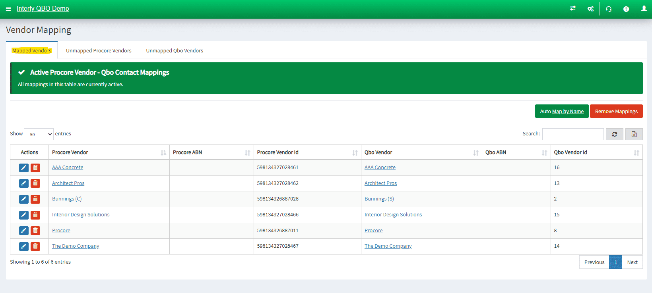Open Bunnings (S) Qbo vendor link
Screen dimensions: 652x293
[379, 199]
